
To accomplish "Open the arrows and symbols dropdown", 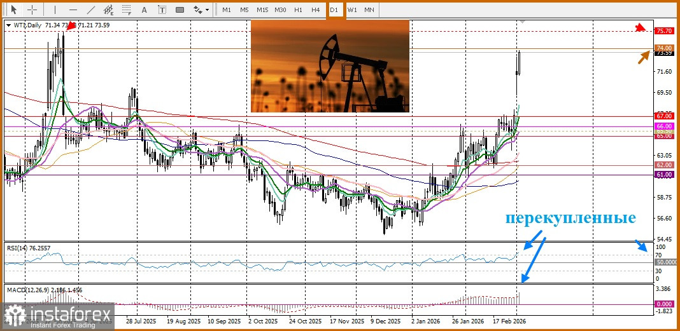I will 201,10.
